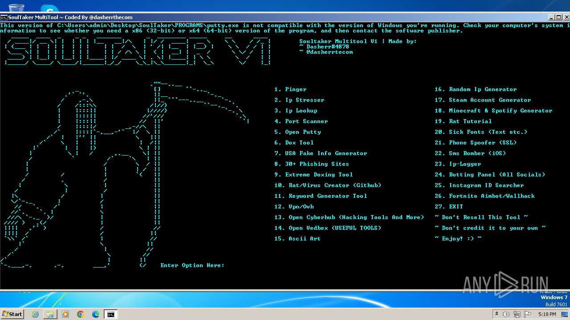Image resolution: width=570 pixels, height=320 pixels.
Task: Click the Enter Option Here prompt
Action: [x=192, y=265]
